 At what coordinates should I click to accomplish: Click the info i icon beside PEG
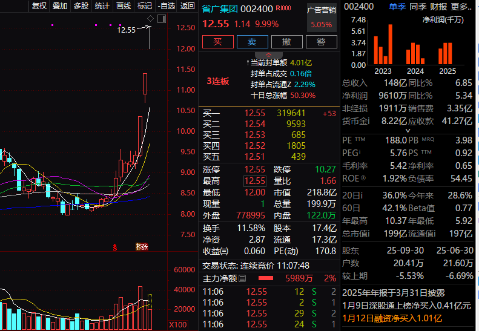360,152
